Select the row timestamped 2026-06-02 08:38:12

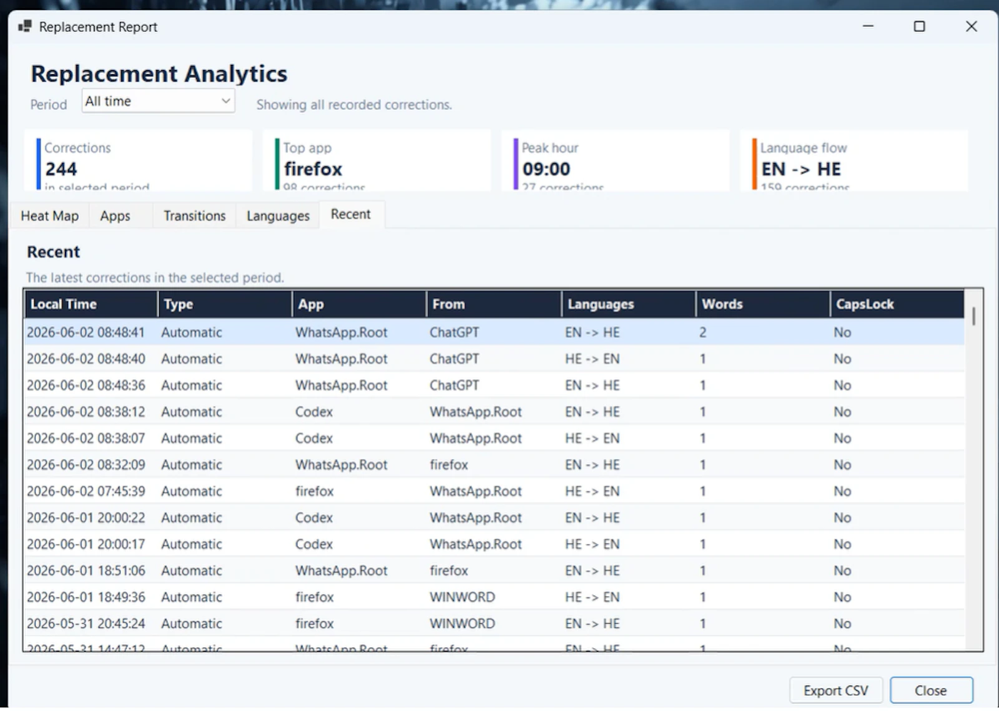(495, 412)
